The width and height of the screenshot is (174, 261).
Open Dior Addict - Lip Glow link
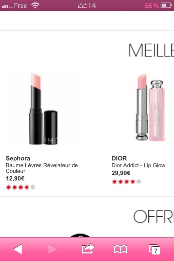138,165
